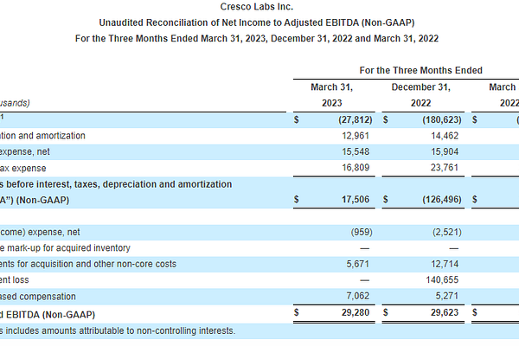Click the 'tion and amortization' row label
Viewport: 519px width, 346px height.
(x=42, y=136)
